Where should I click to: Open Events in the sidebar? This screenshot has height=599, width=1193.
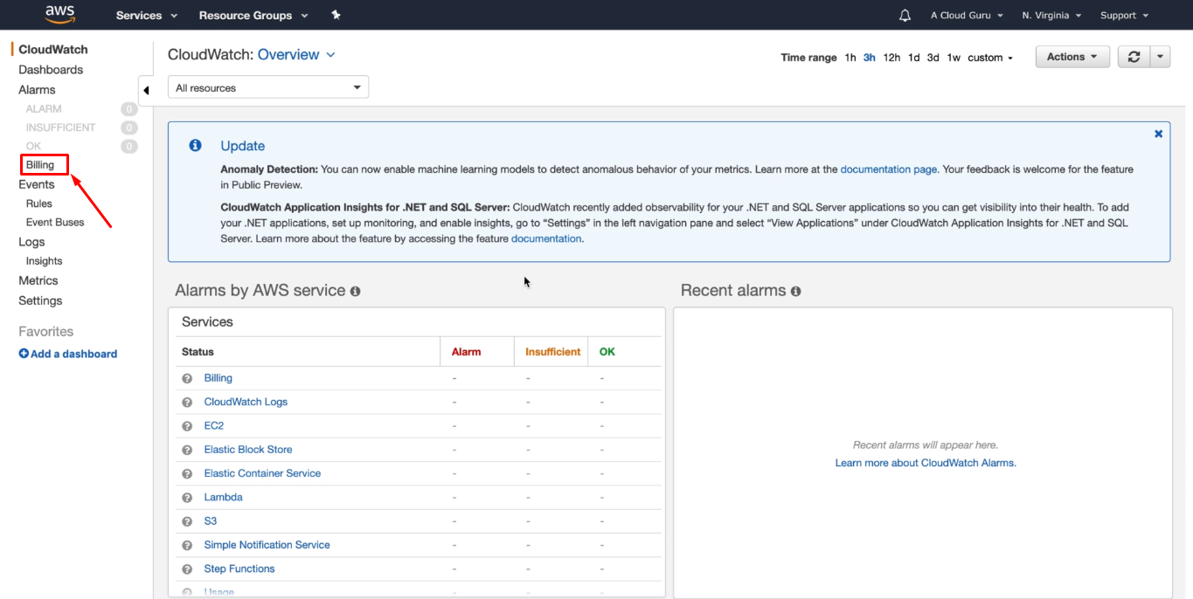click(37, 184)
